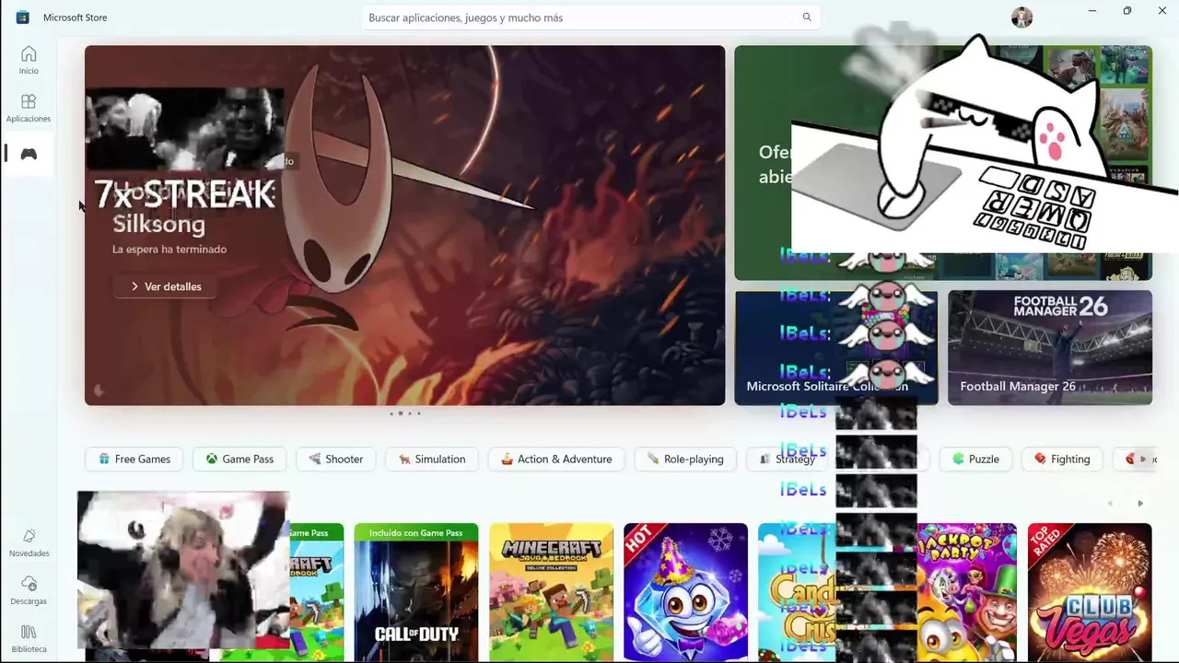The image size is (1179, 663).
Task: Advance the game row with right arrow
Action: [x=1140, y=504]
